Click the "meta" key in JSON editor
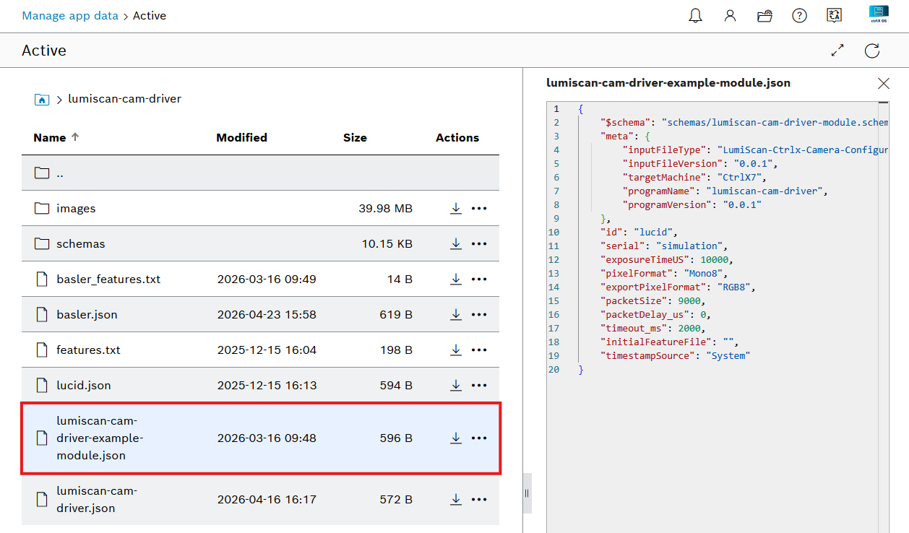 pos(622,136)
